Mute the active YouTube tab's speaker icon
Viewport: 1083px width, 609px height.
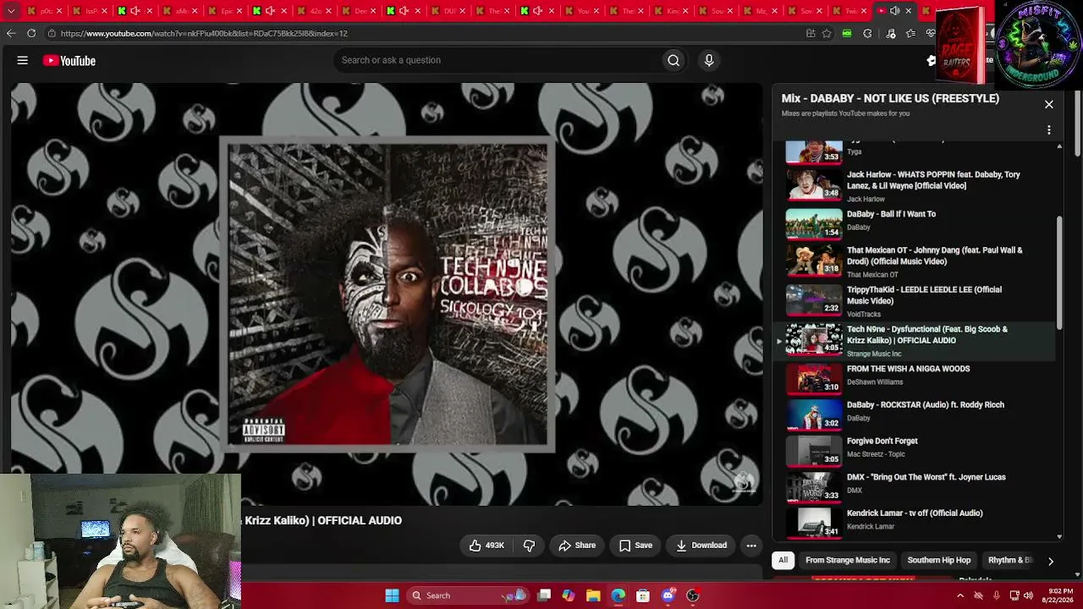[894, 11]
